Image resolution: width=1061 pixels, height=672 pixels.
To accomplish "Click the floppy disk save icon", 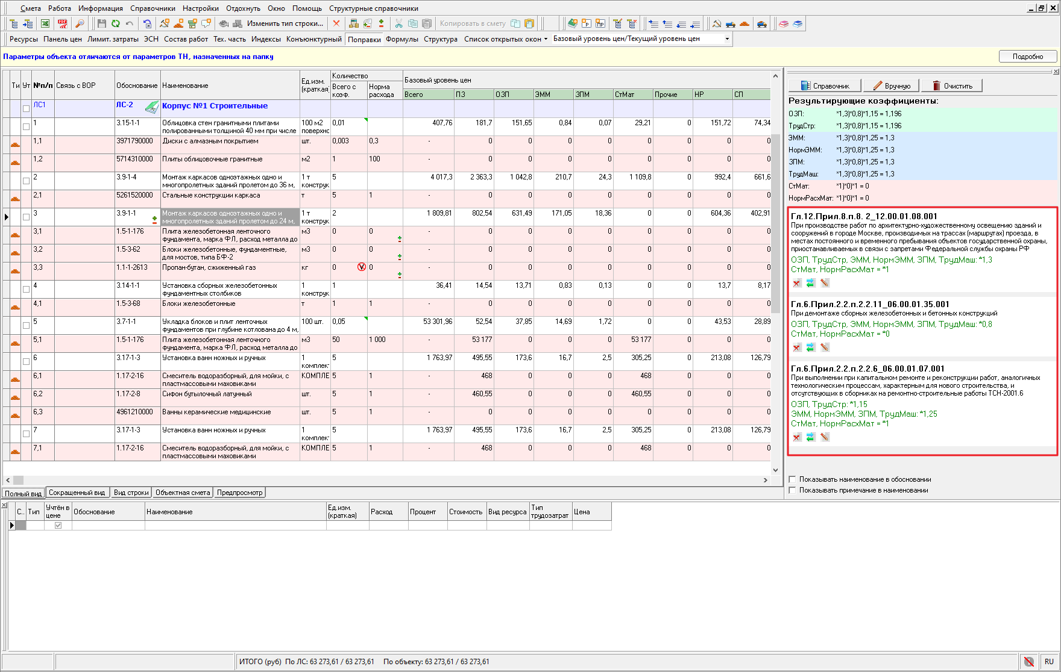I will click(101, 23).
